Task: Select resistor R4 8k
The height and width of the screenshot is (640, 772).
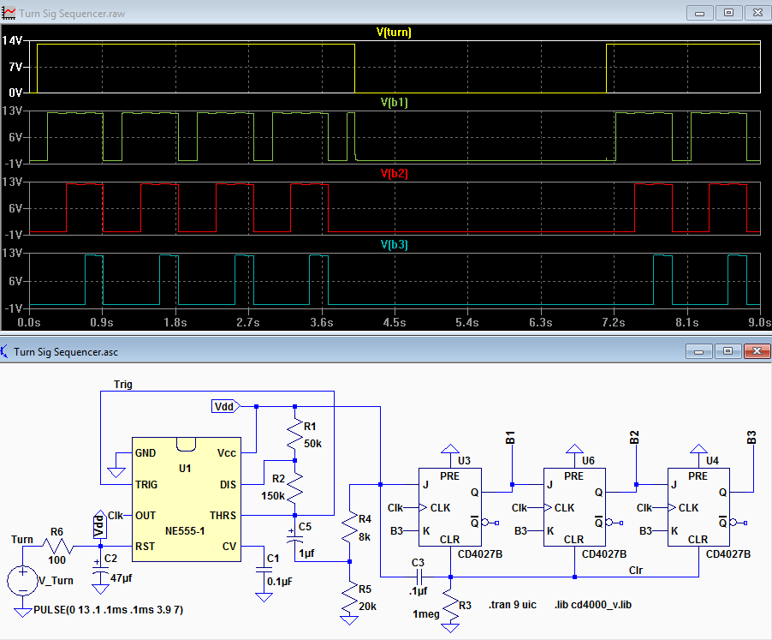Action: [x=349, y=527]
